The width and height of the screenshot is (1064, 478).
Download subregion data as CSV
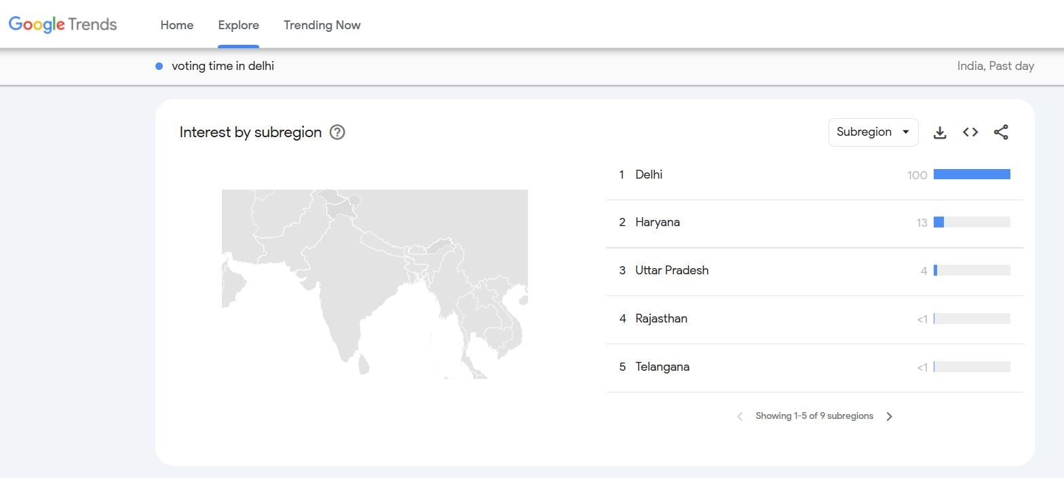click(940, 132)
